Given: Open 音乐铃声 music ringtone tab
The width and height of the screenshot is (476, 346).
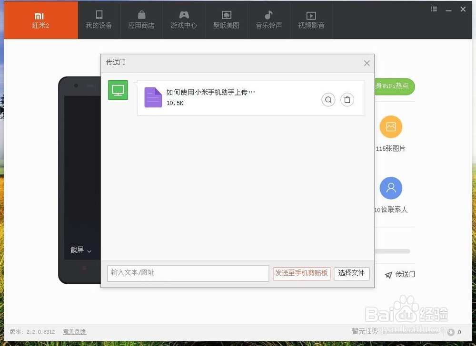Looking at the screenshot, I should [x=269, y=20].
